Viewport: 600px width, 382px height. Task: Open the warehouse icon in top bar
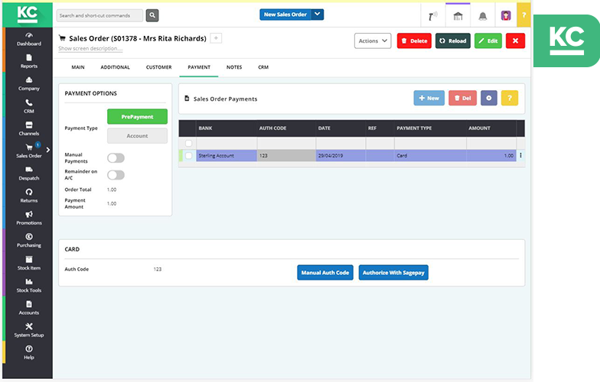point(458,15)
